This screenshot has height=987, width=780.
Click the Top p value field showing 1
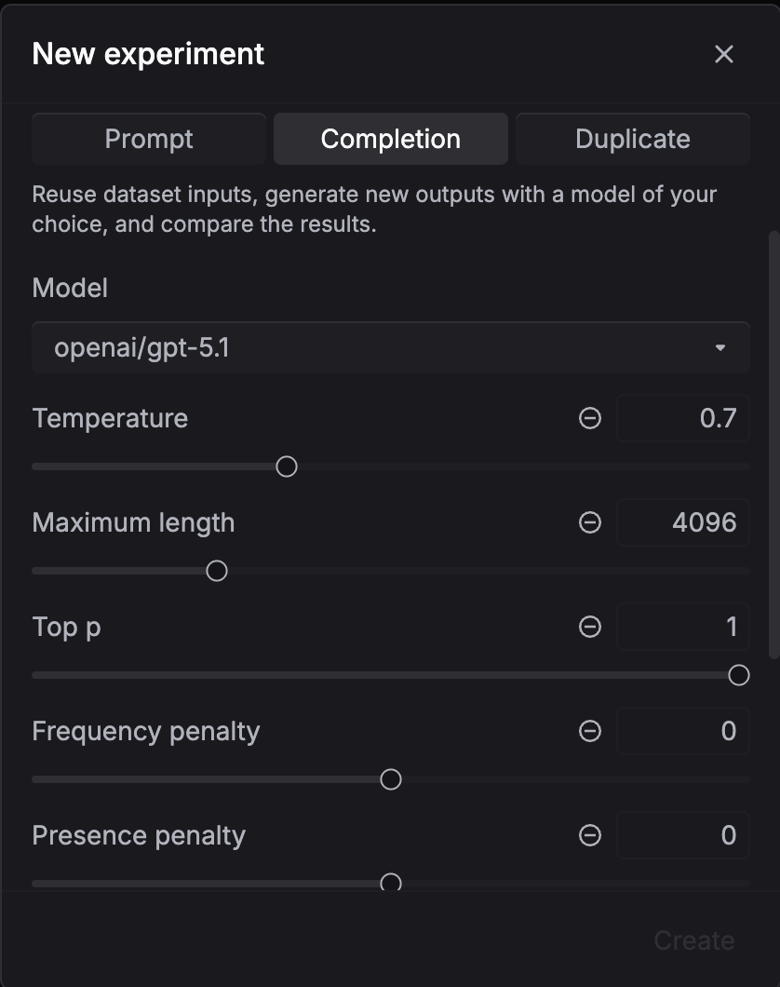682,628
